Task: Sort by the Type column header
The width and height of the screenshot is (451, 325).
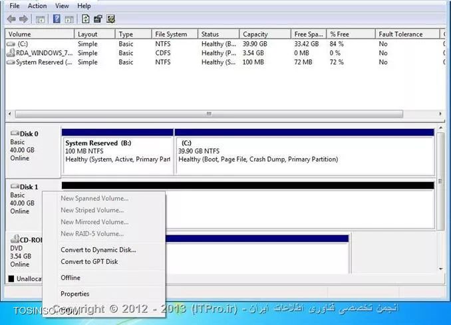Action: click(133, 34)
